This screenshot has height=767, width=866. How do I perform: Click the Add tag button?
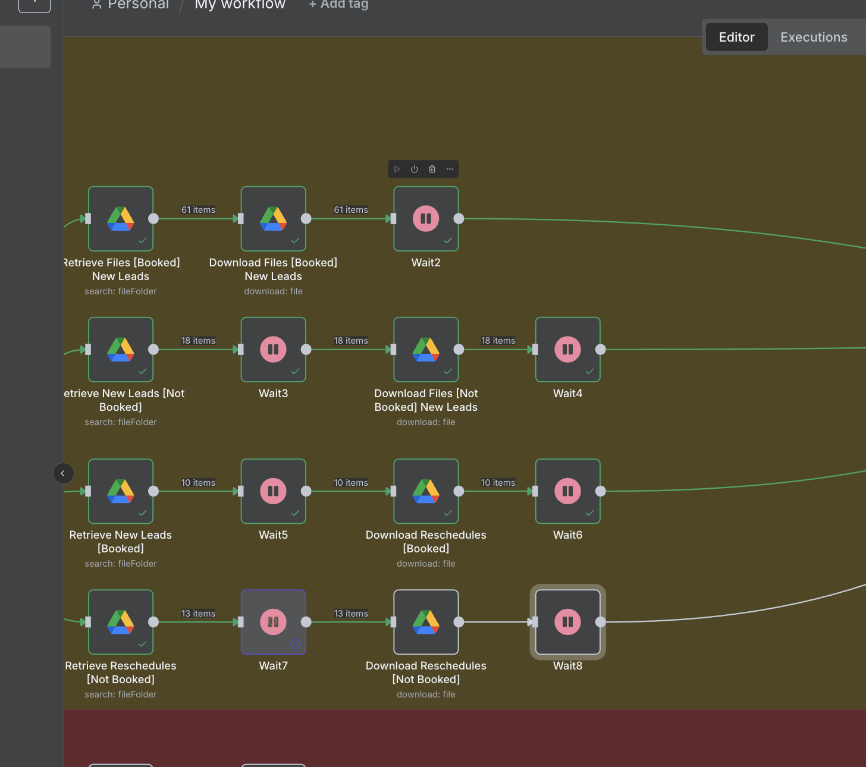(338, 4)
